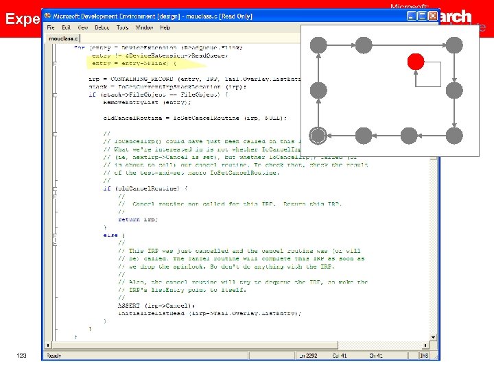
Task: Minimize the Development Environment window
Action: pos(412,16)
